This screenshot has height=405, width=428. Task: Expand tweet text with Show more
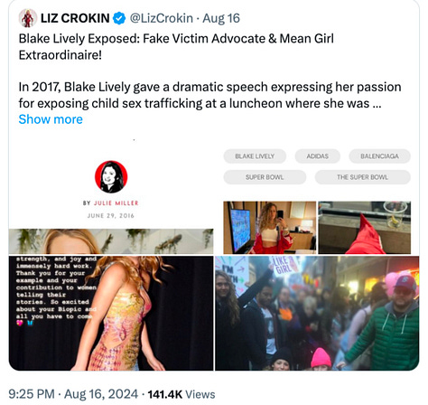[x=51, y=119]
